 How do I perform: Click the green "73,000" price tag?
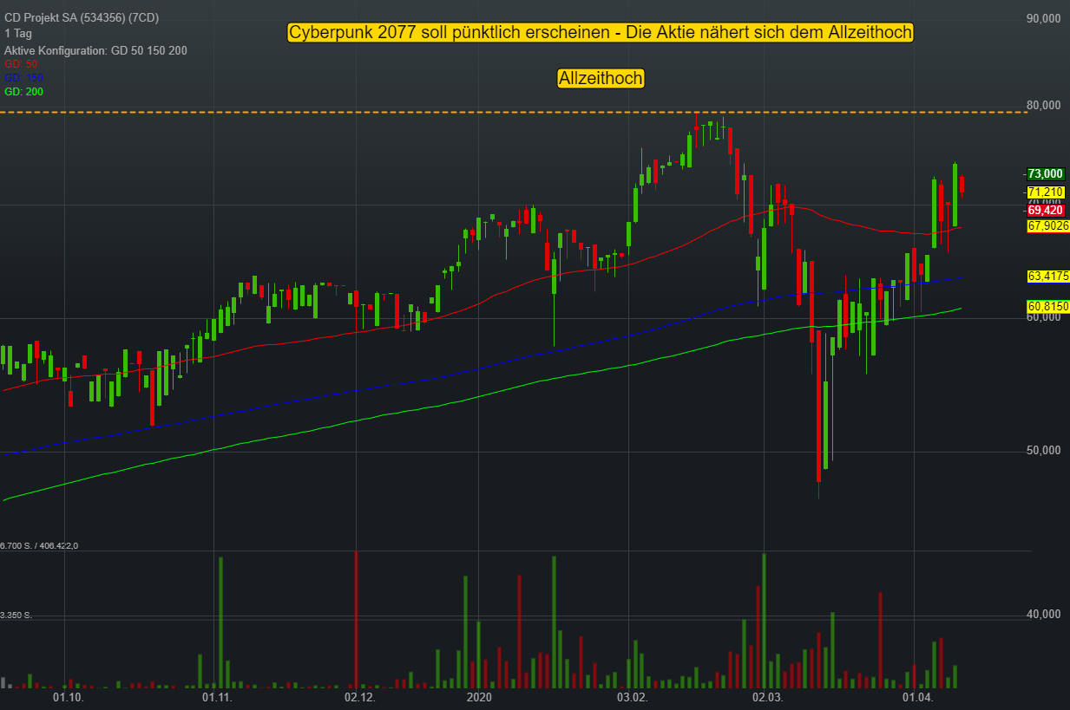click(x=1046, y=174)
